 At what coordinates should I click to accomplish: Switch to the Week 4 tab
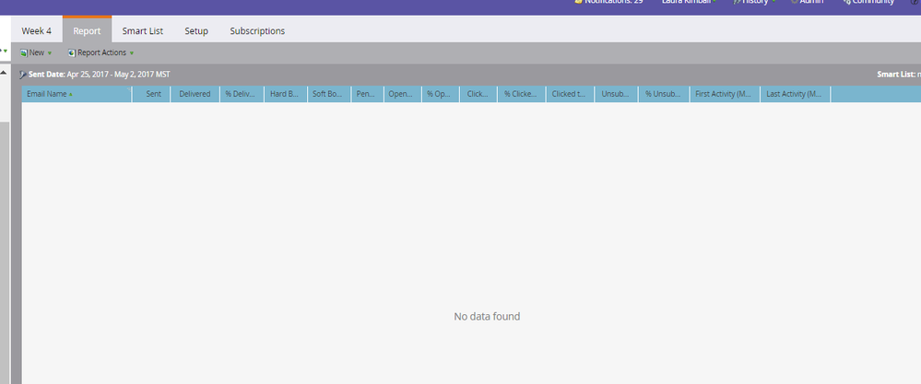click(37, 31)
